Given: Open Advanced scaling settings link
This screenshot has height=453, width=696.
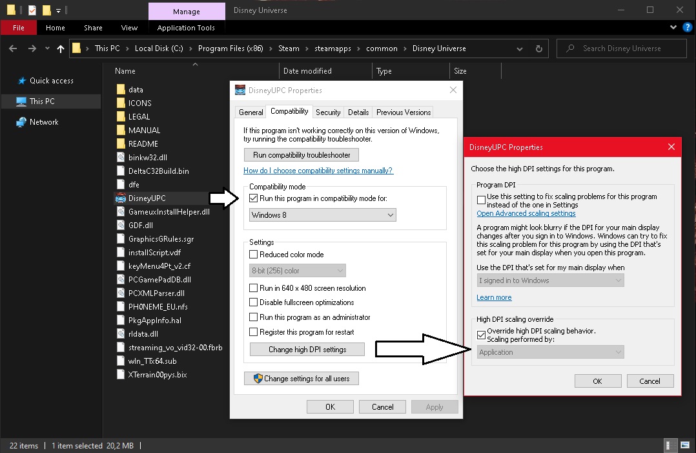Looking at the screenshot, I should (526, 213).
